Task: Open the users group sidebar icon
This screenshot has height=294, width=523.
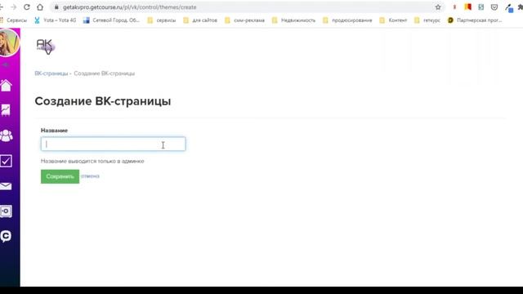Action: 6,136
